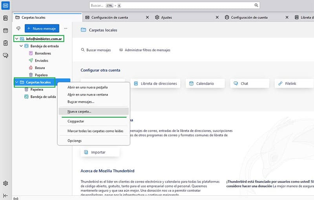
Task: Click the Calendario setup button
Action: click(205, 83)
